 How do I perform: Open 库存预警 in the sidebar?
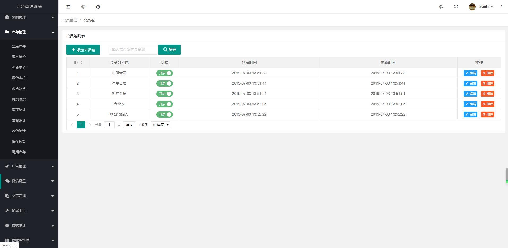[19, 141]
